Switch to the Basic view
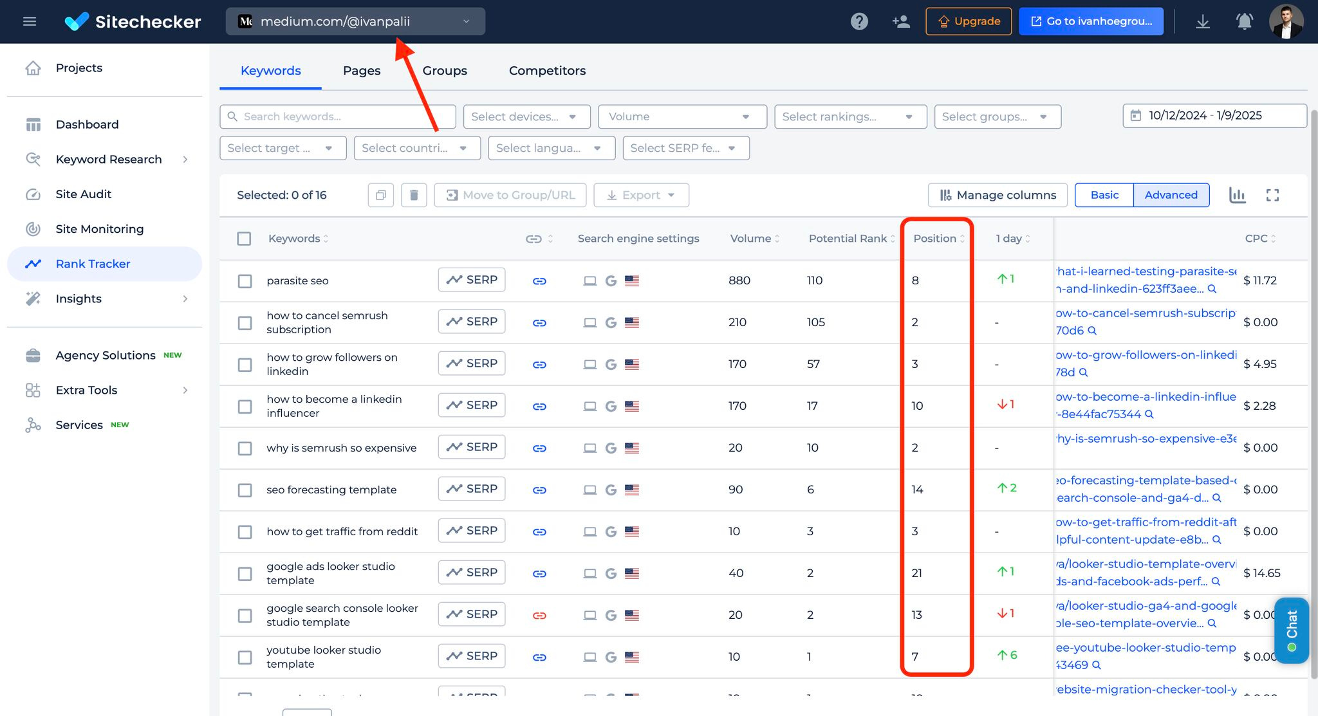The image size is (1318, 716). (x=1104, y=195)
